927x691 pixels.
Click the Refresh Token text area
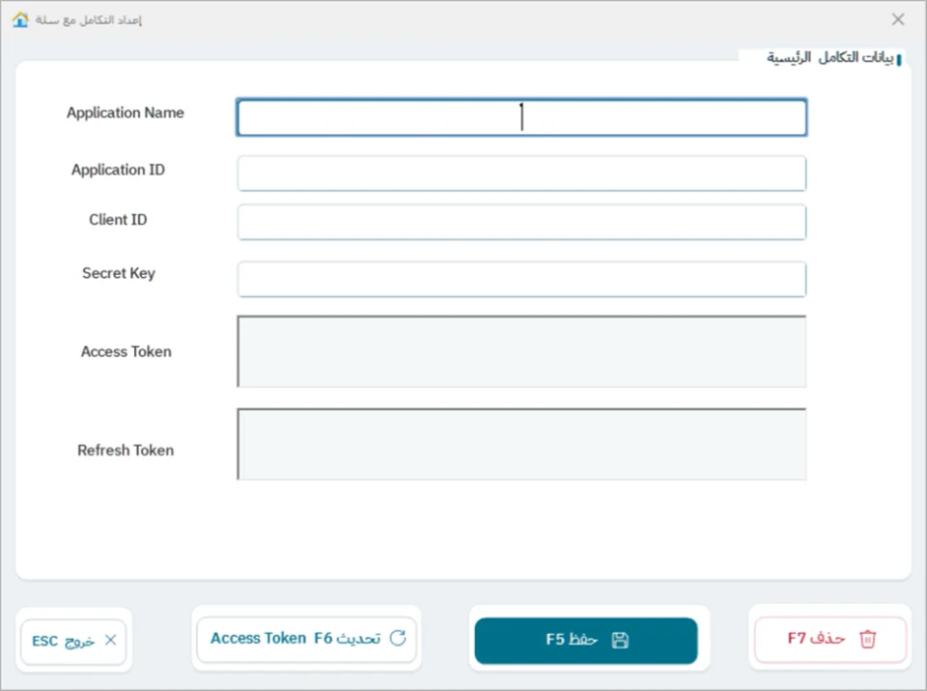(521, 444)
